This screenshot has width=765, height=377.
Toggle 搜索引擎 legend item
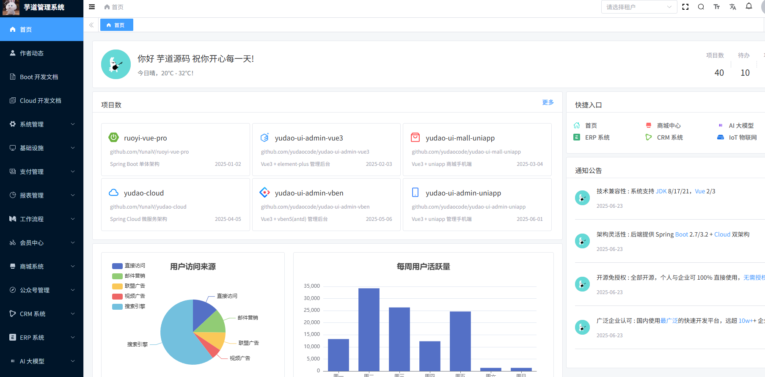[129, 306]
